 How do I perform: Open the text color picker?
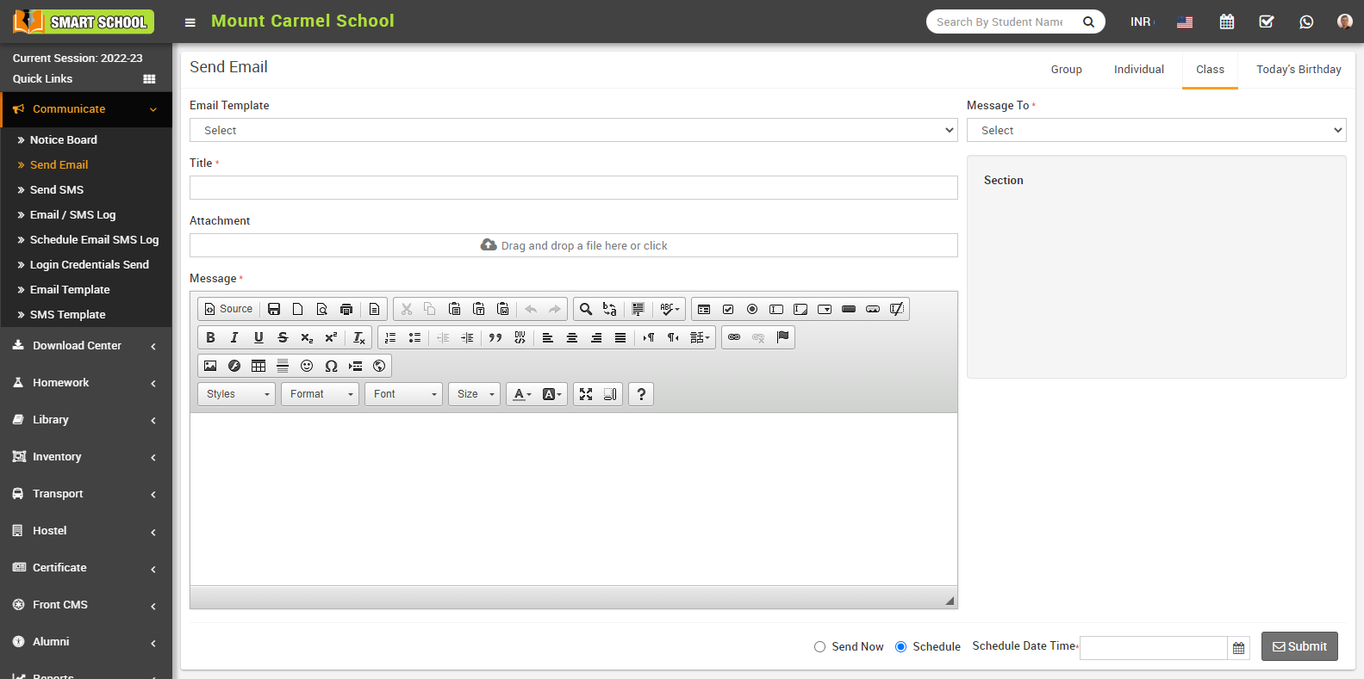(522, 394)
